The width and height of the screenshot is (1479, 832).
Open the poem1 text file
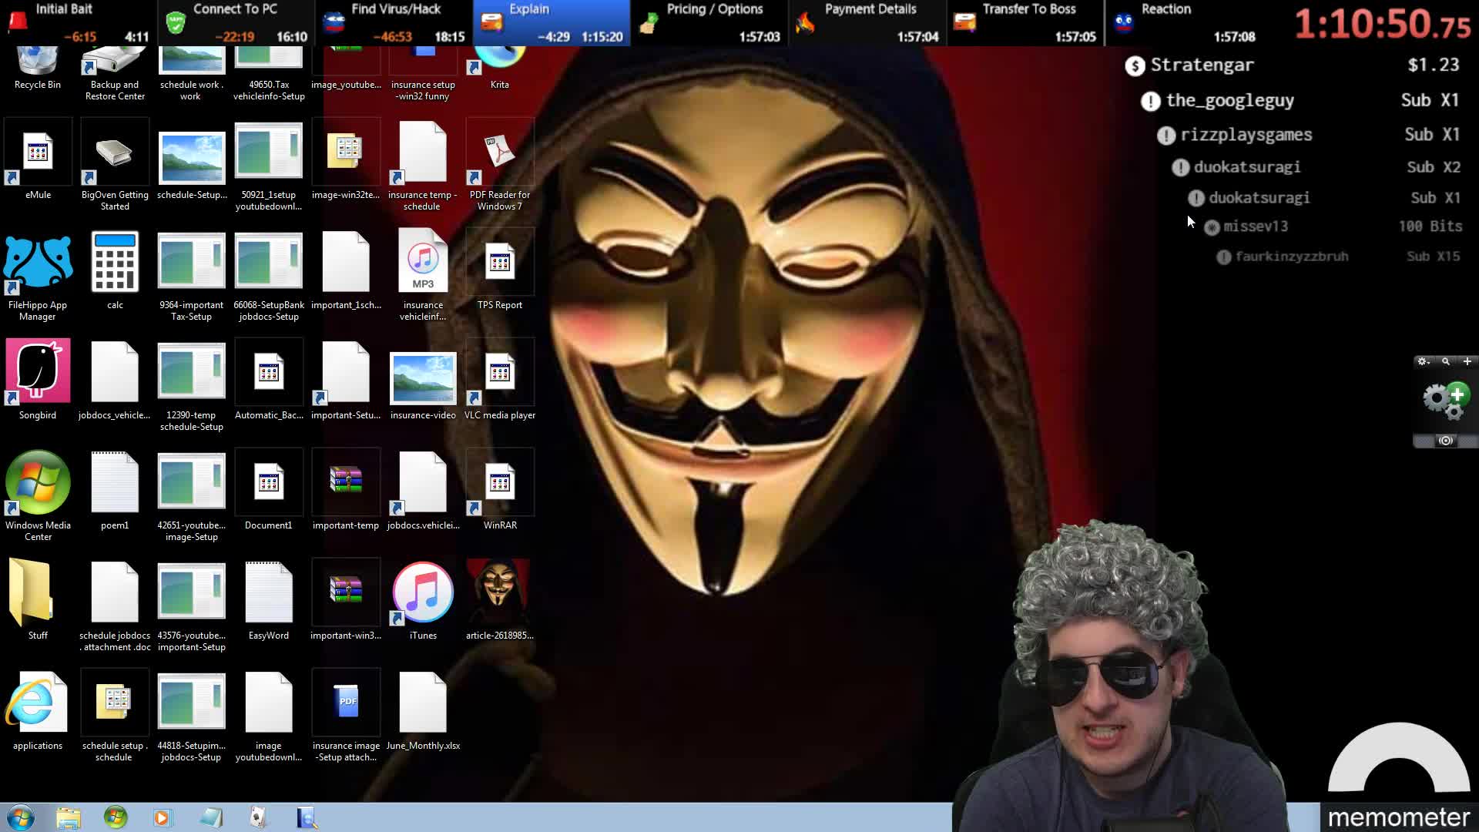115,482
